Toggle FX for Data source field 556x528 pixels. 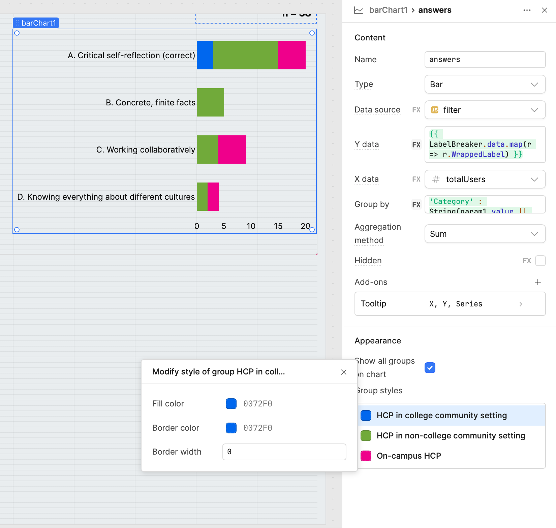pyautogui.click(x=416, y=110)
